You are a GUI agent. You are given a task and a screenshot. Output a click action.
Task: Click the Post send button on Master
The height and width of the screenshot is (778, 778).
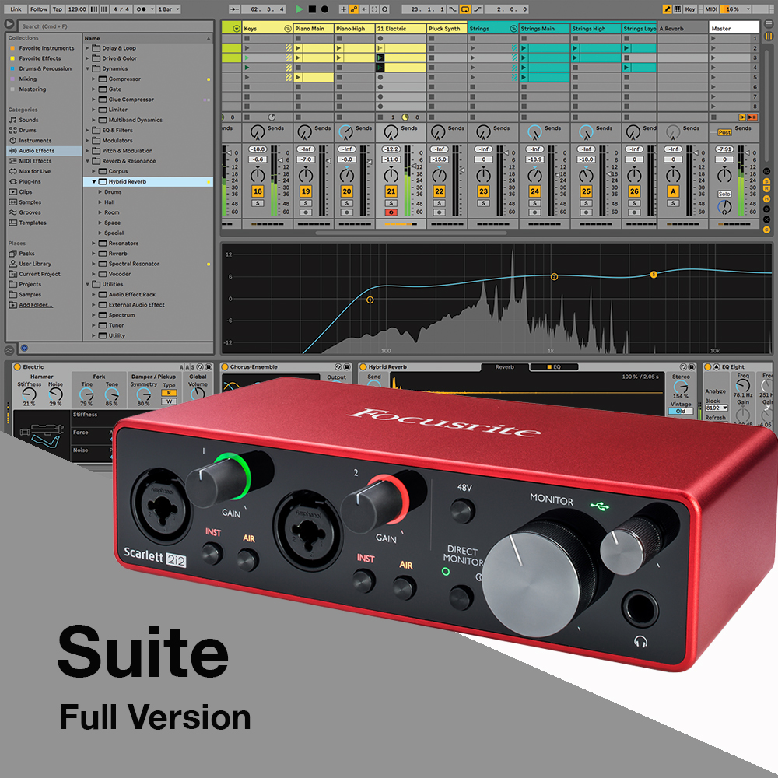(724, 132)
